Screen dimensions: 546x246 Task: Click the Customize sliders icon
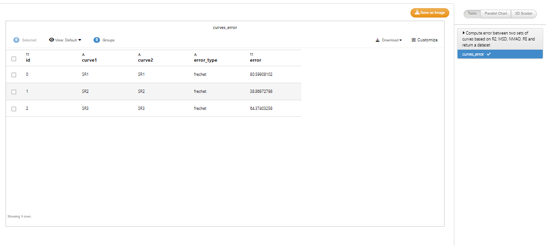[x=414, y=40]
